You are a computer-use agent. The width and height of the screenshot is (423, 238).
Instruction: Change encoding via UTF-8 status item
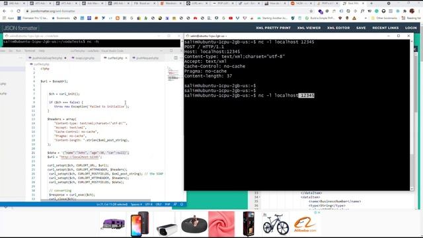[149, 204]
